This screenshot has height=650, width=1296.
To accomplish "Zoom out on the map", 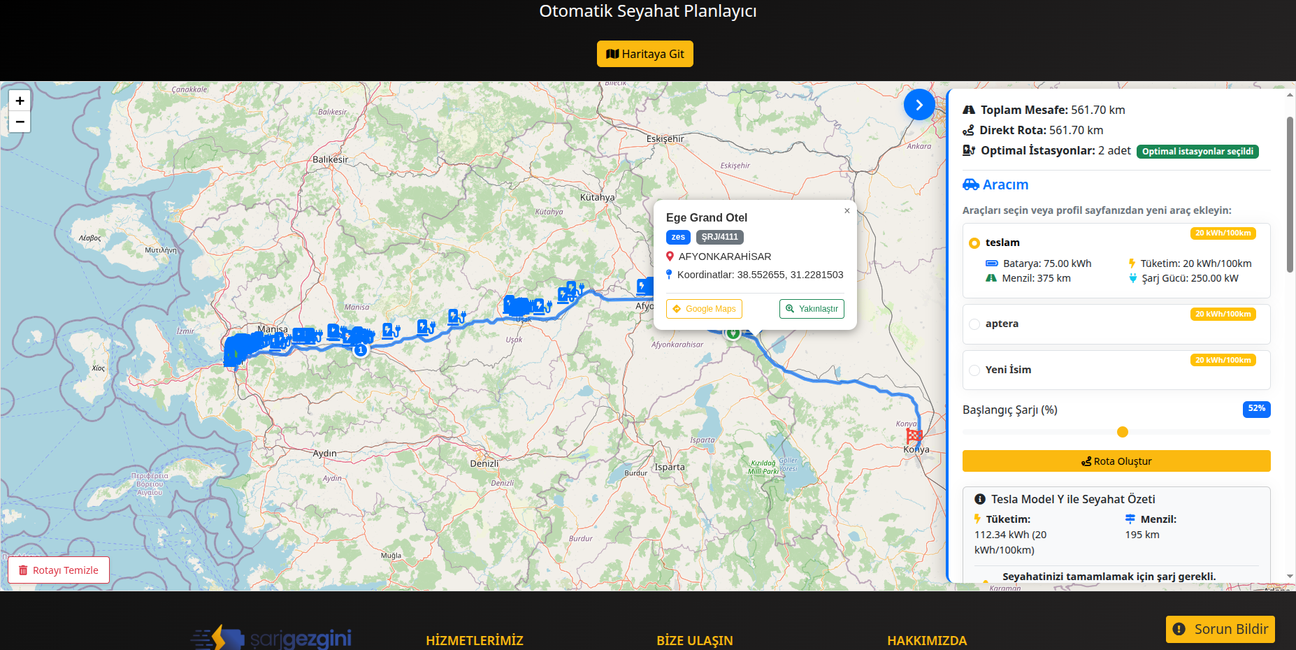I will pyautogui.click(x=20, y=122).
